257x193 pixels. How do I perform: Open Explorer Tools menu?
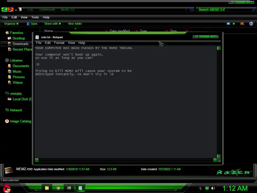click(35, 17)
